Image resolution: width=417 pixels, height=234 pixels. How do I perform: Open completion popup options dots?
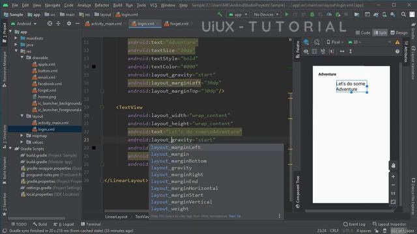tap(280, 216)
